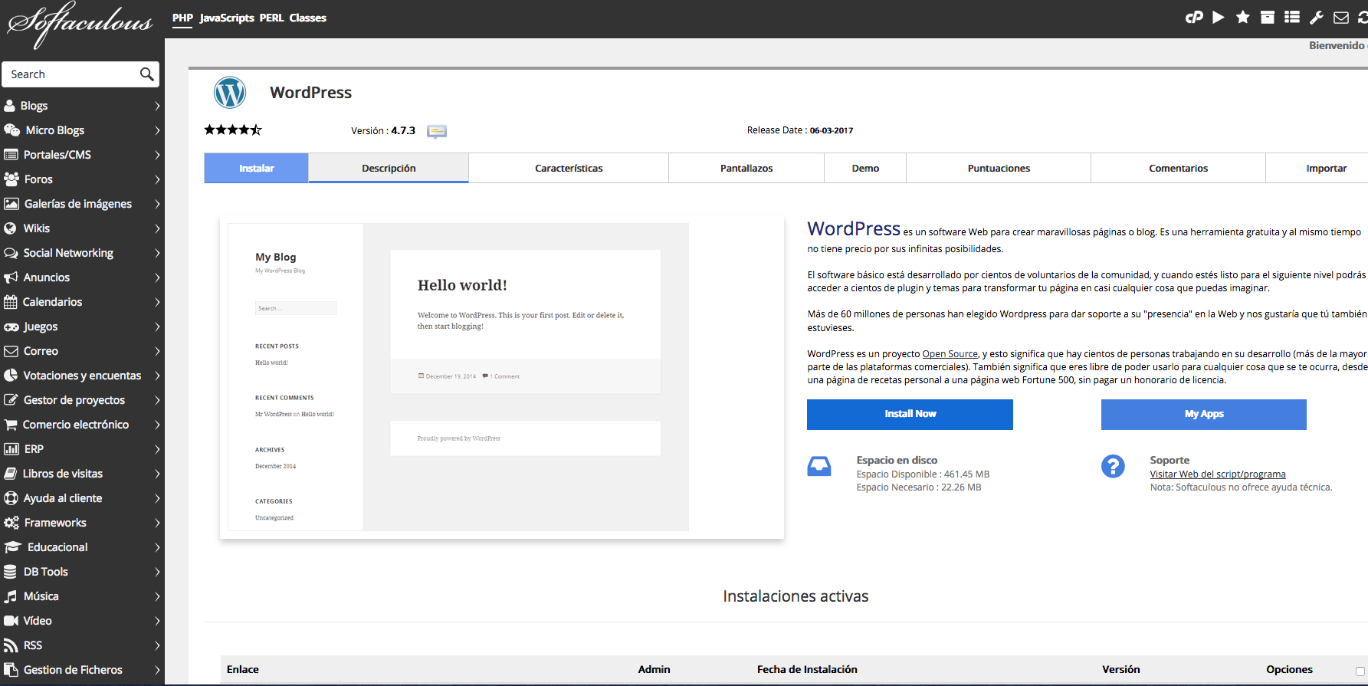This screenshot has width=1368, height=686.
Task: Open the ratings star icon in top bar
Action: pos(1243,17)
